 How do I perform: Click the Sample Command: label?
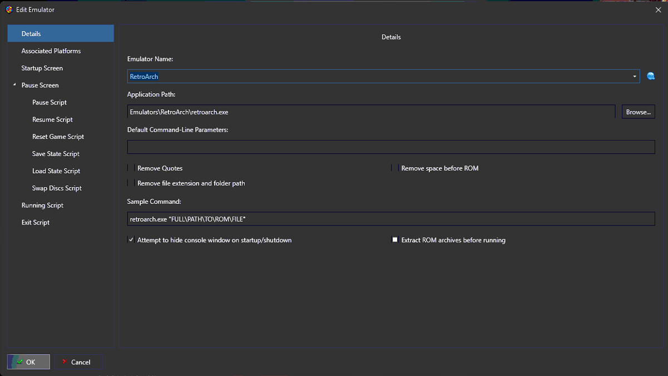[x=154, y=202]
